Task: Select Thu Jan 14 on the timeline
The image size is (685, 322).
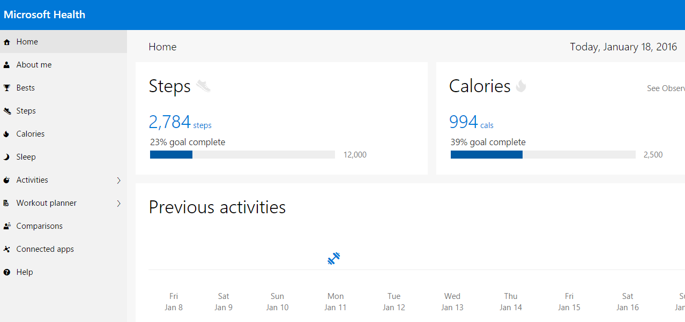Action: pyautogui.click(x=511, y=302)
